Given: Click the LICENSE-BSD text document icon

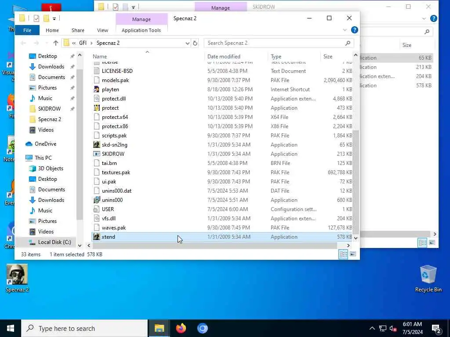Looking at the screenshot, I should tap(97, 71).
